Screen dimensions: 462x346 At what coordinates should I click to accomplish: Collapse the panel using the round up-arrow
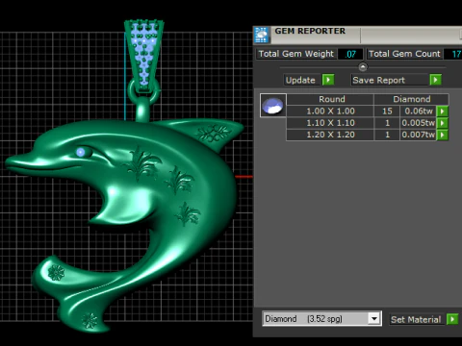pyautogui.click(x=363, y=67)
